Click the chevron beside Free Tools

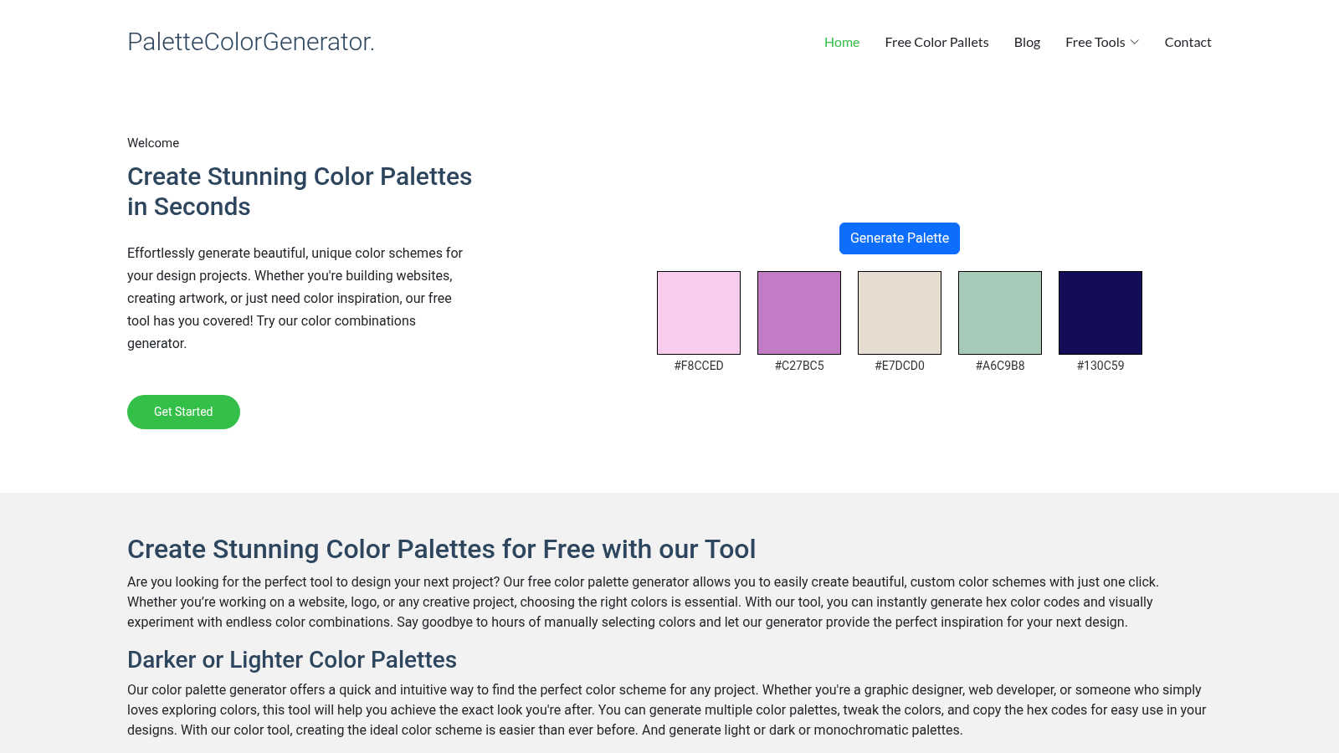click(1135, 42)
